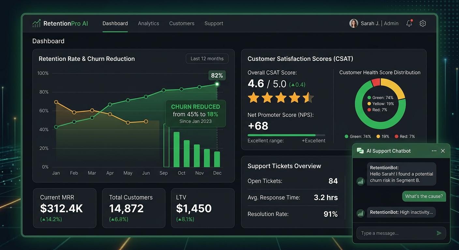Image resolution: width=459 pixels, height=250 pixels.
Task: Open the settings gear
Action: (423, 23)
